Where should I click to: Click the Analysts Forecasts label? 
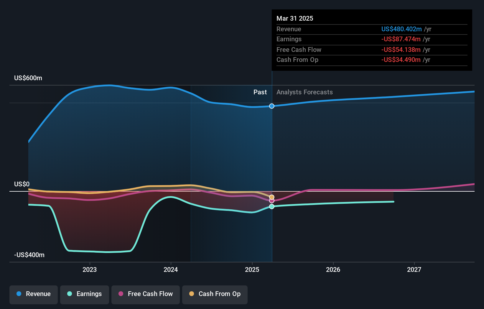[x=304, y=92]
